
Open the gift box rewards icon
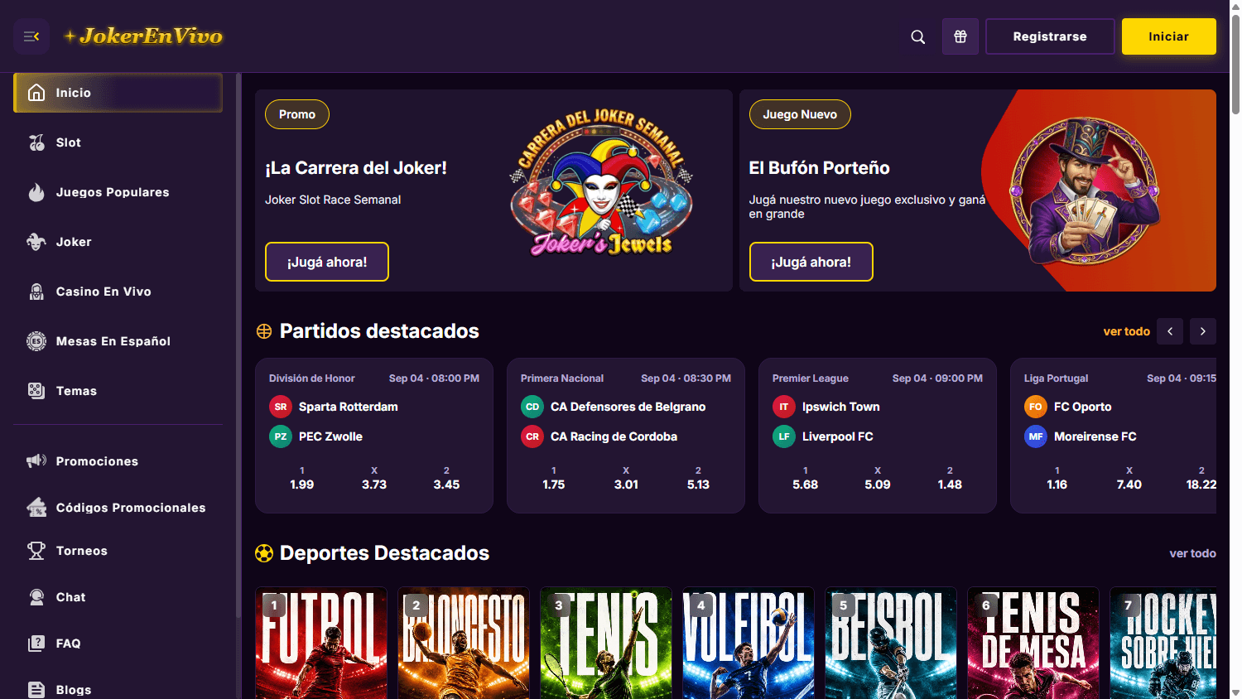point(960,36)
